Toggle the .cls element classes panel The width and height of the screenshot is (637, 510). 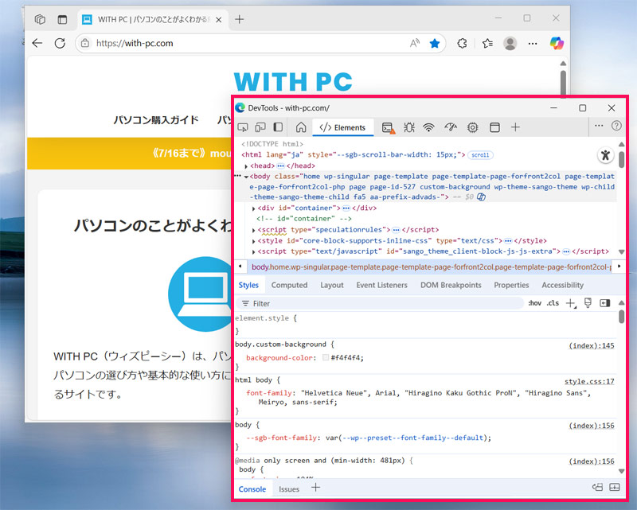[x=553, y=303]
